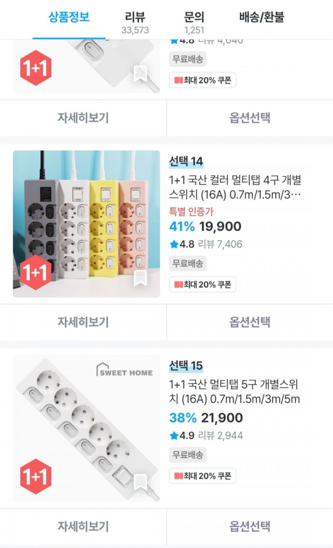Bookmark the 선택 14 color multitap product

[x=140, y=278]
